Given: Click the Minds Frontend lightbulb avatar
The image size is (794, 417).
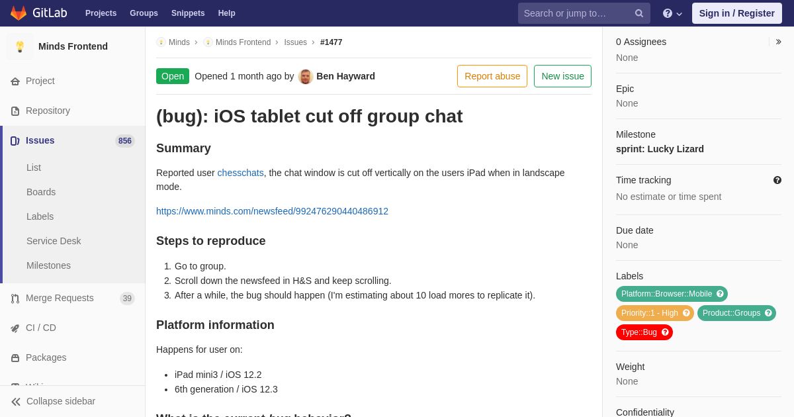Looking at the screenshot, I should [x=20, y=46].
